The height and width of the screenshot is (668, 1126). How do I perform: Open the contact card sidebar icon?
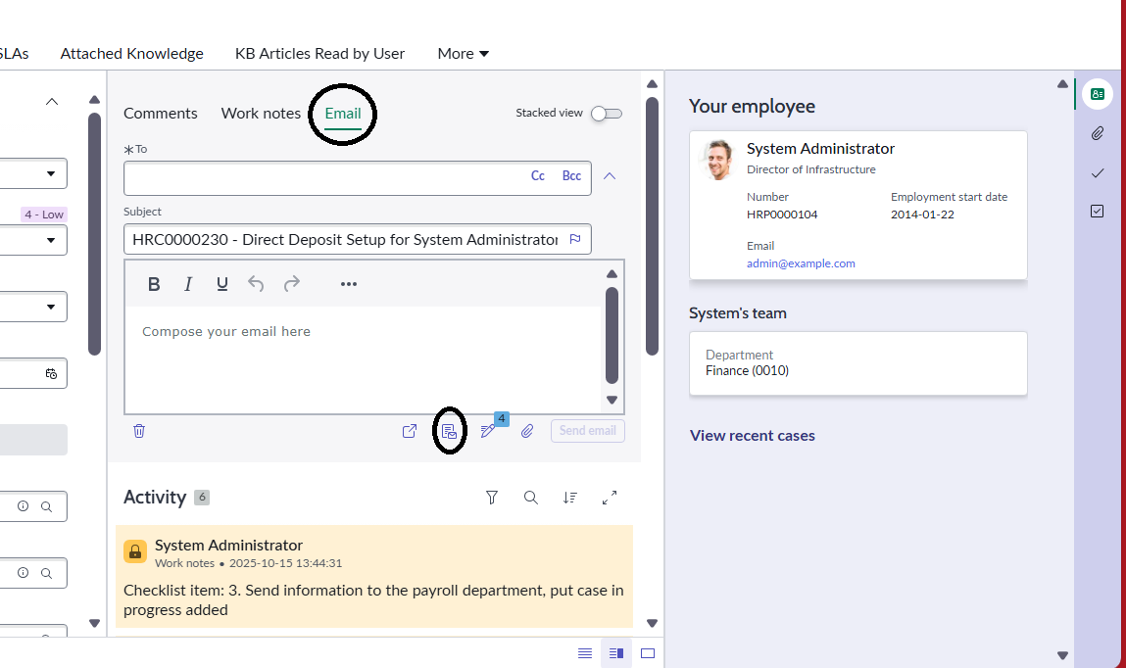(1098, 94)
